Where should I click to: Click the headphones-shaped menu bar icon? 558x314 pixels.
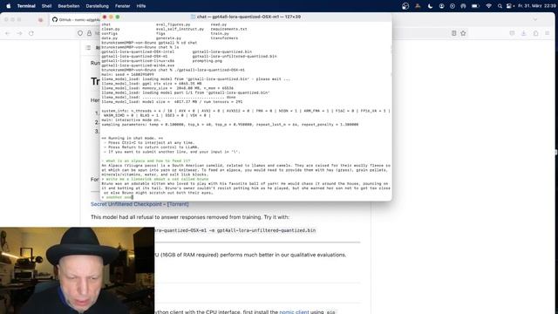tap(463, 6)
